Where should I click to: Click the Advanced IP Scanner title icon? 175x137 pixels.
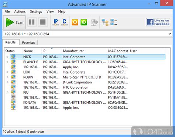coord(5,4)
